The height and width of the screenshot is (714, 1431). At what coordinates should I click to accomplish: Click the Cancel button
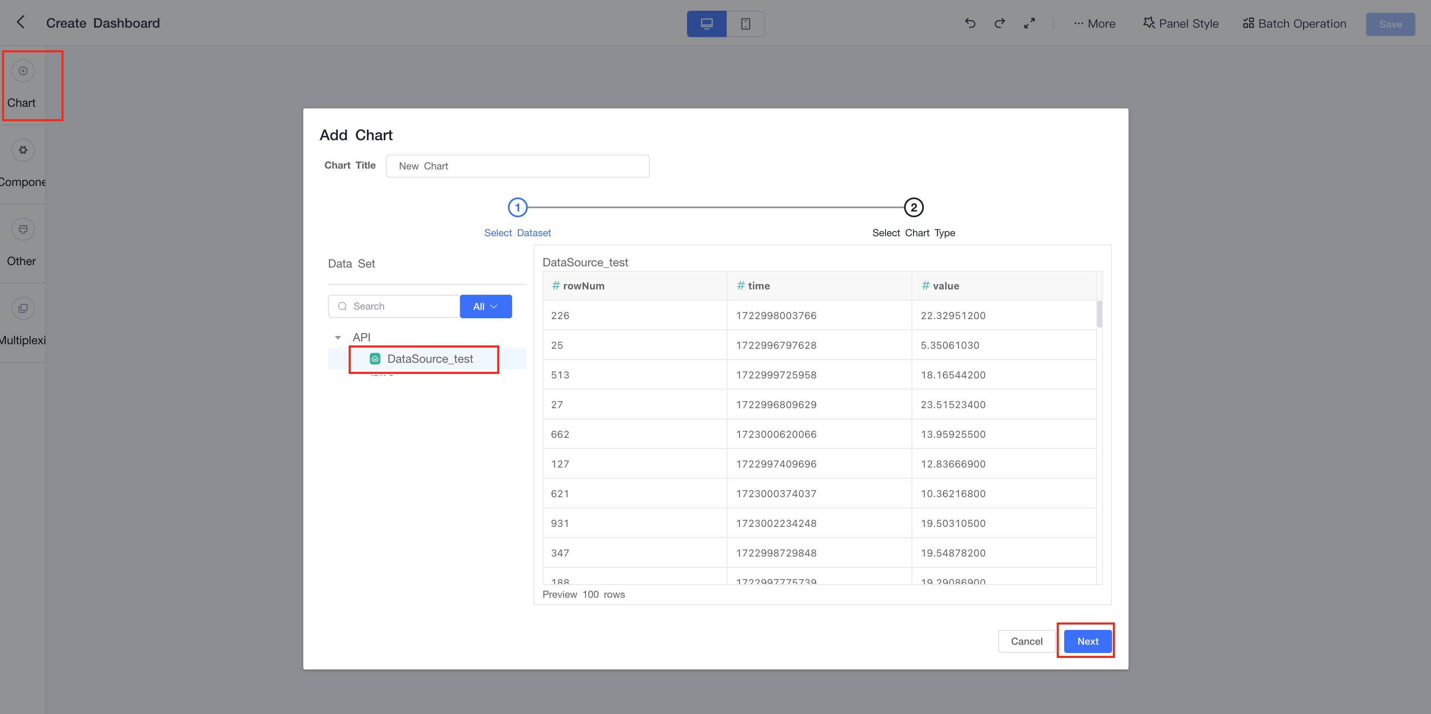click(x=1026, y=641)
